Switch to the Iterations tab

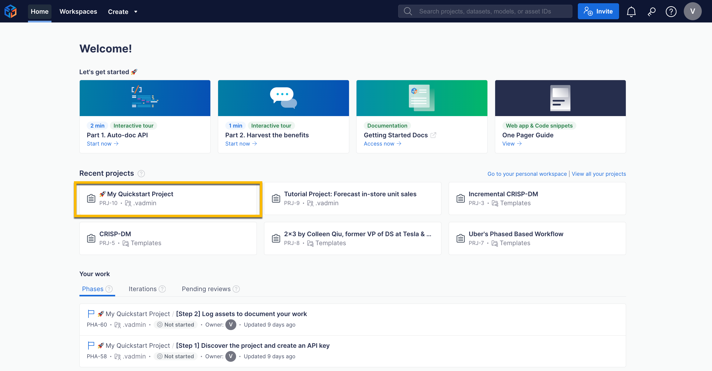pos(142,289)
